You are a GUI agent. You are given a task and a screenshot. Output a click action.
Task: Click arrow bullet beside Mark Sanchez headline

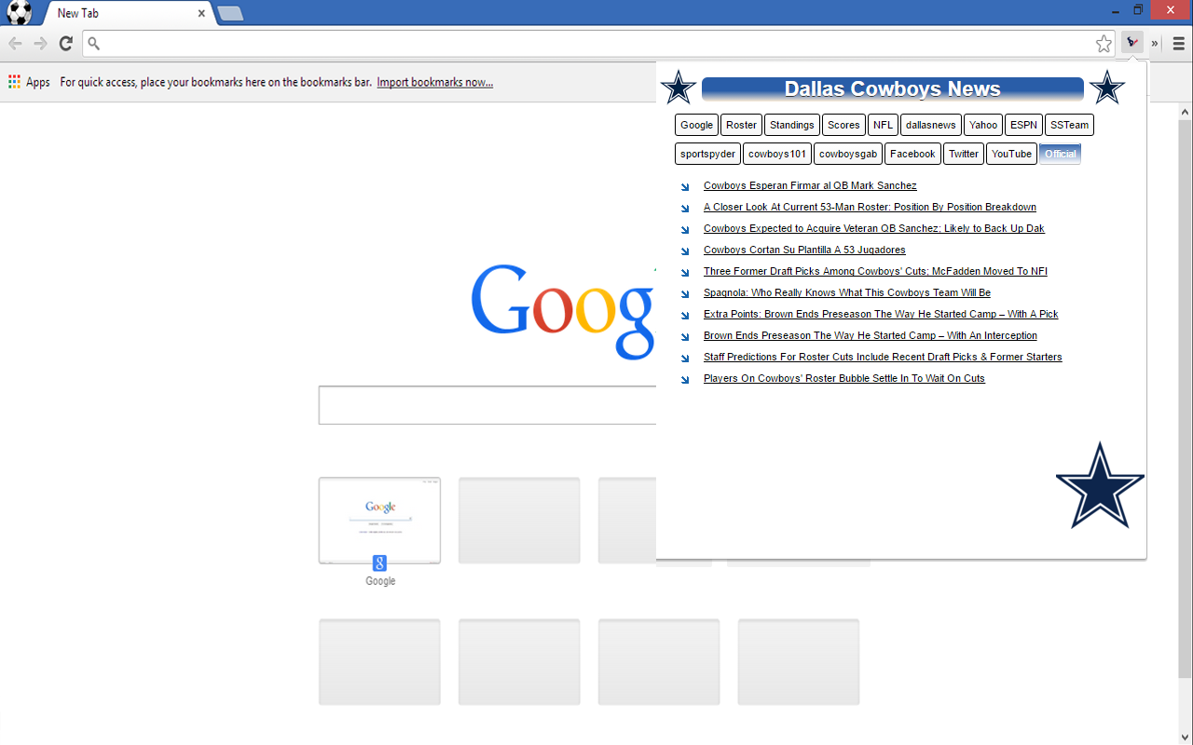tap(685, 186)
